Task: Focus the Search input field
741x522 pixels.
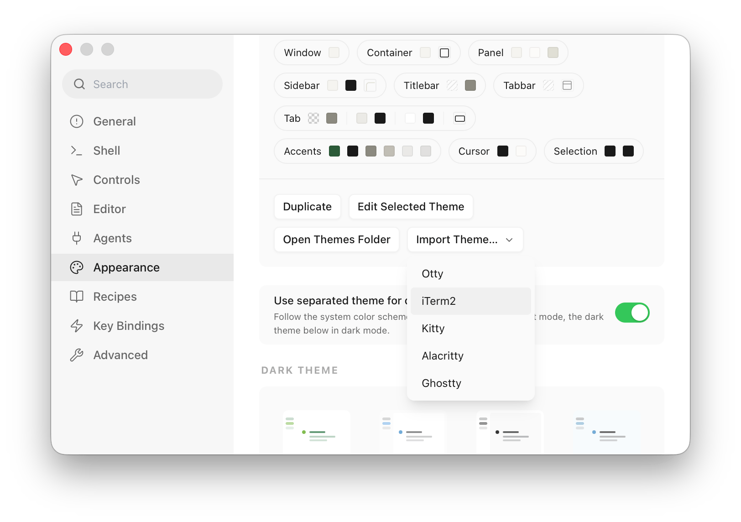Action: click(x=142, y=84)
